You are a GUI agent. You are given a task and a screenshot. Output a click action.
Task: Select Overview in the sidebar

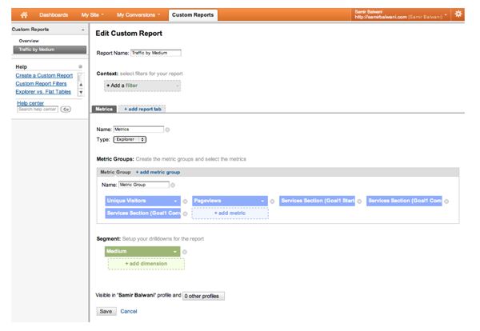[x=29, y=41]
